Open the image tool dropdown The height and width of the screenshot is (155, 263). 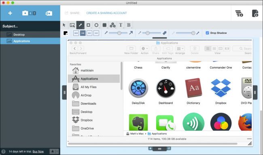(72, 25)
